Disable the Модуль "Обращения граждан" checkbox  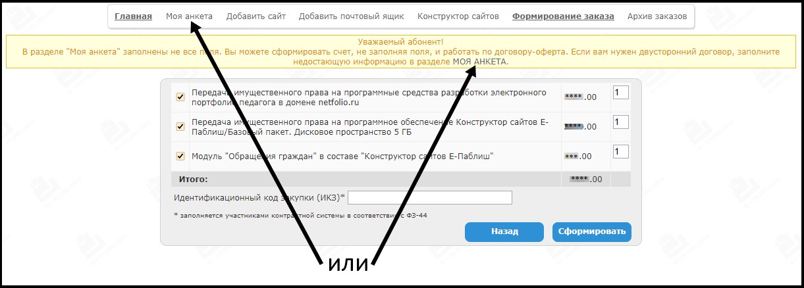180,156
